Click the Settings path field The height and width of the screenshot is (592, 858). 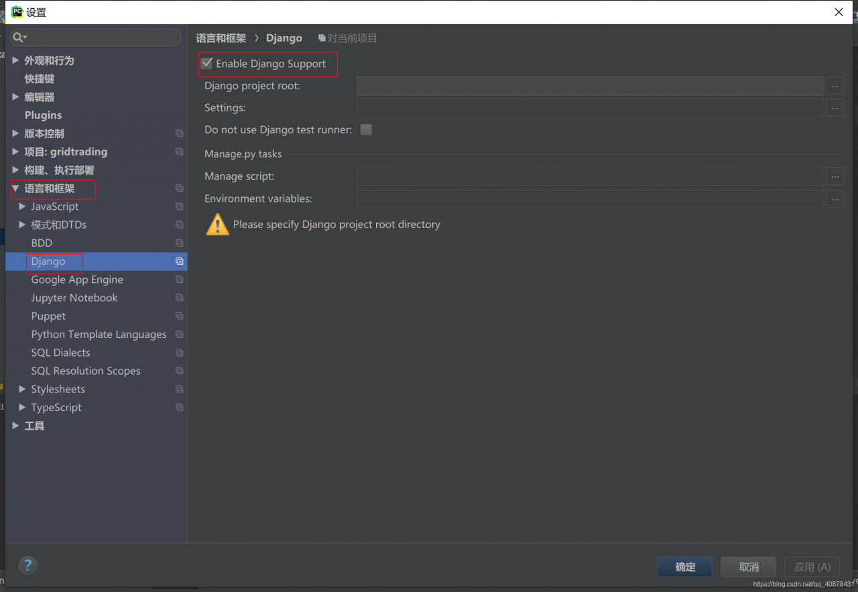coord(590,107)
